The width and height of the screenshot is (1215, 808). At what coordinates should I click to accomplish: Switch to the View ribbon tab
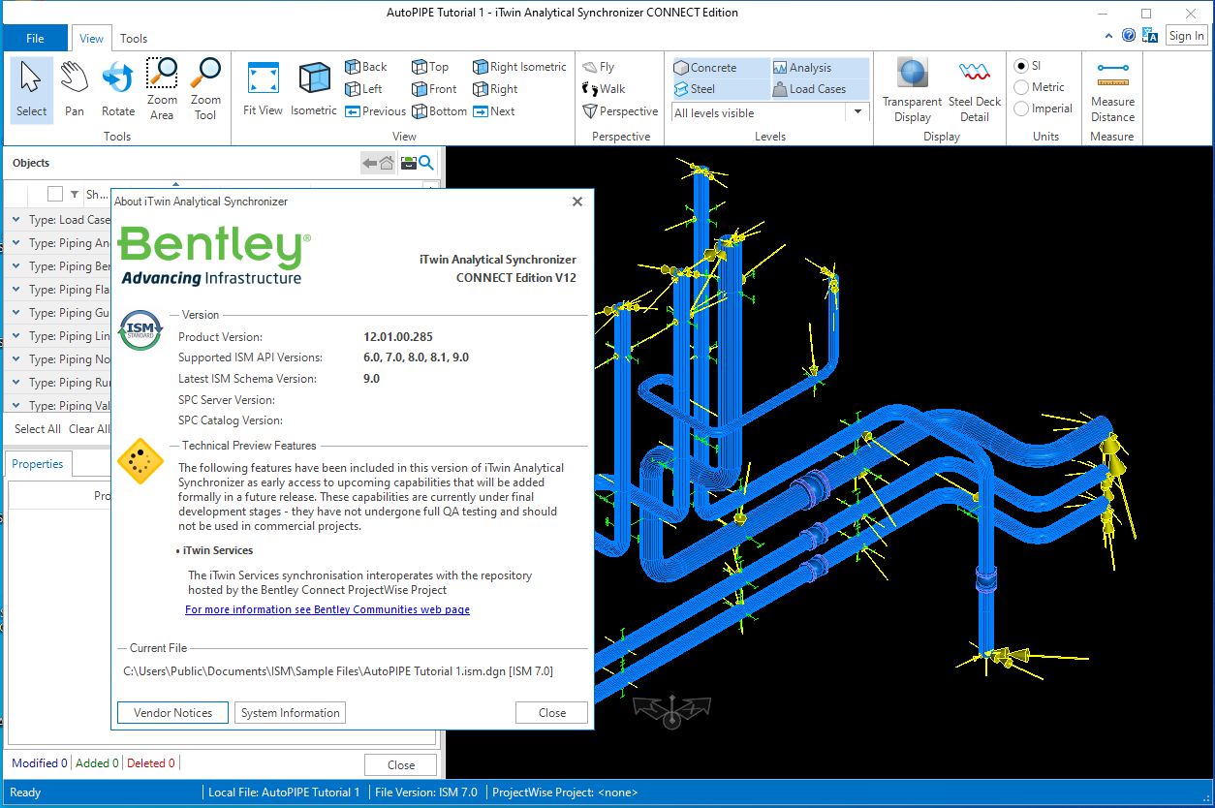point(92,39)
